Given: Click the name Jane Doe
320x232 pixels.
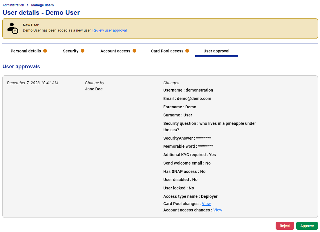Looking at the screenshot, I should pos(94,89).
